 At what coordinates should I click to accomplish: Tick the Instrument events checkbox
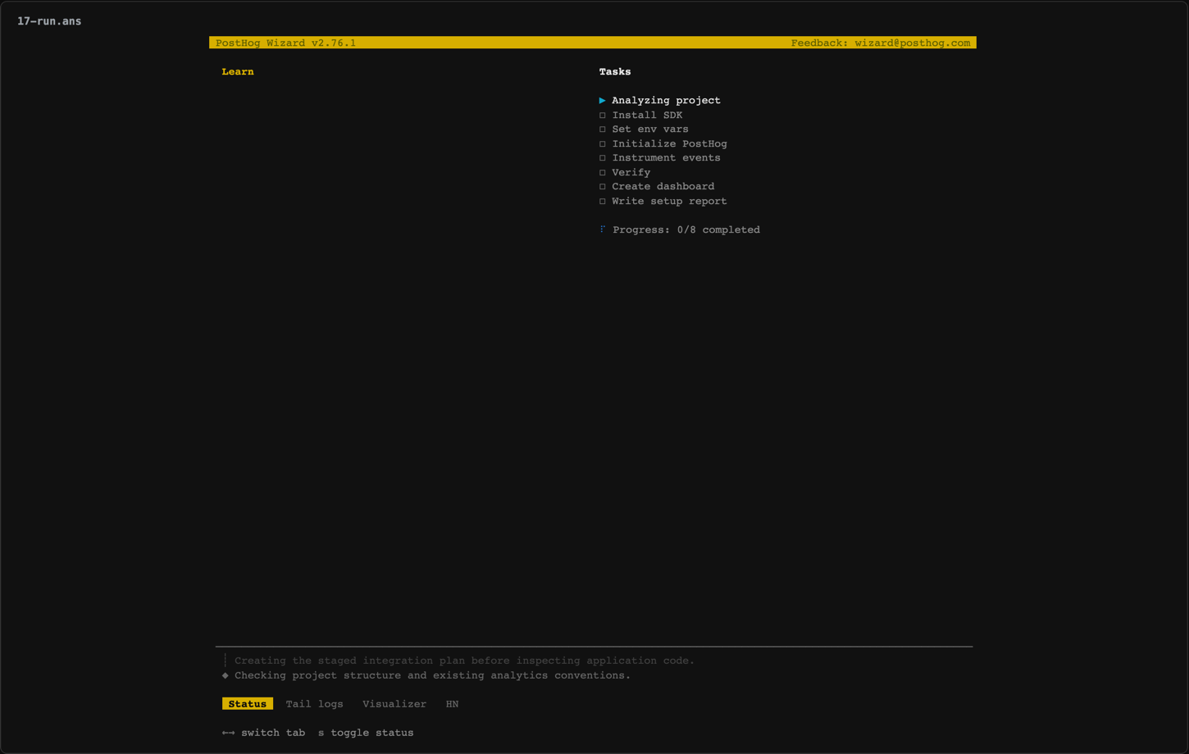point(603,158)
